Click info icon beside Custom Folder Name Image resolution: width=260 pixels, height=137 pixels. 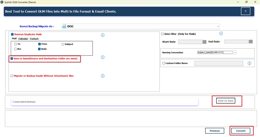point(250,63)
